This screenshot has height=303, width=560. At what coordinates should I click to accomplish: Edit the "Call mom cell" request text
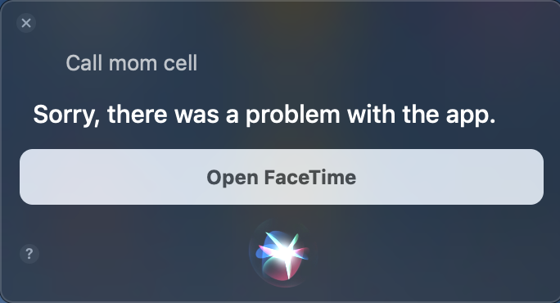point(132,63)
